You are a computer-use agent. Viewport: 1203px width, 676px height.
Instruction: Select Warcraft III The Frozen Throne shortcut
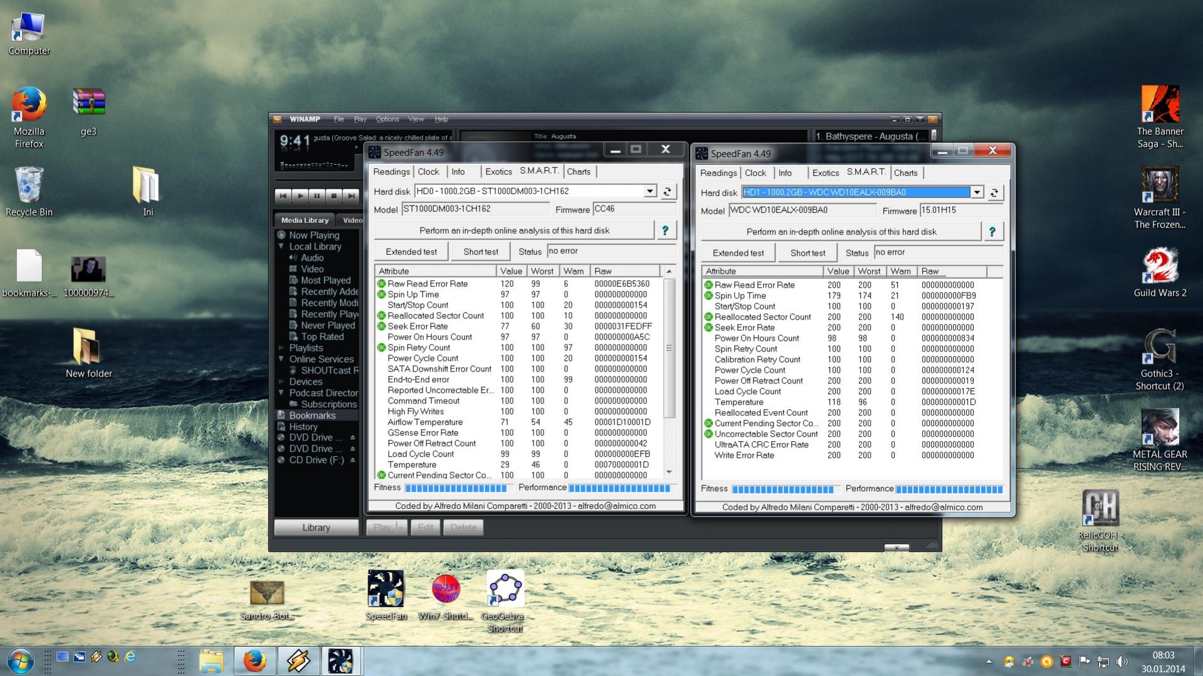[x=1160, y=198]
